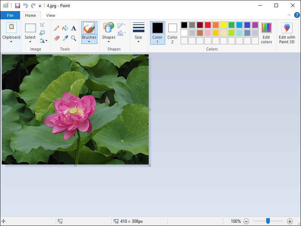Launch Edit with Paint 3D

coord(287,33)
